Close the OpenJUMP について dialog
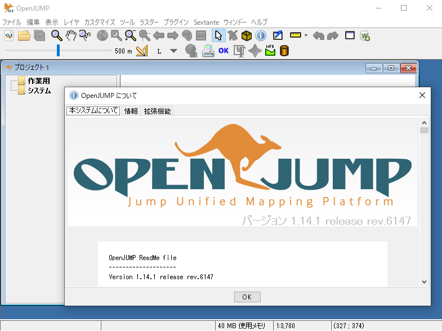 422,95
